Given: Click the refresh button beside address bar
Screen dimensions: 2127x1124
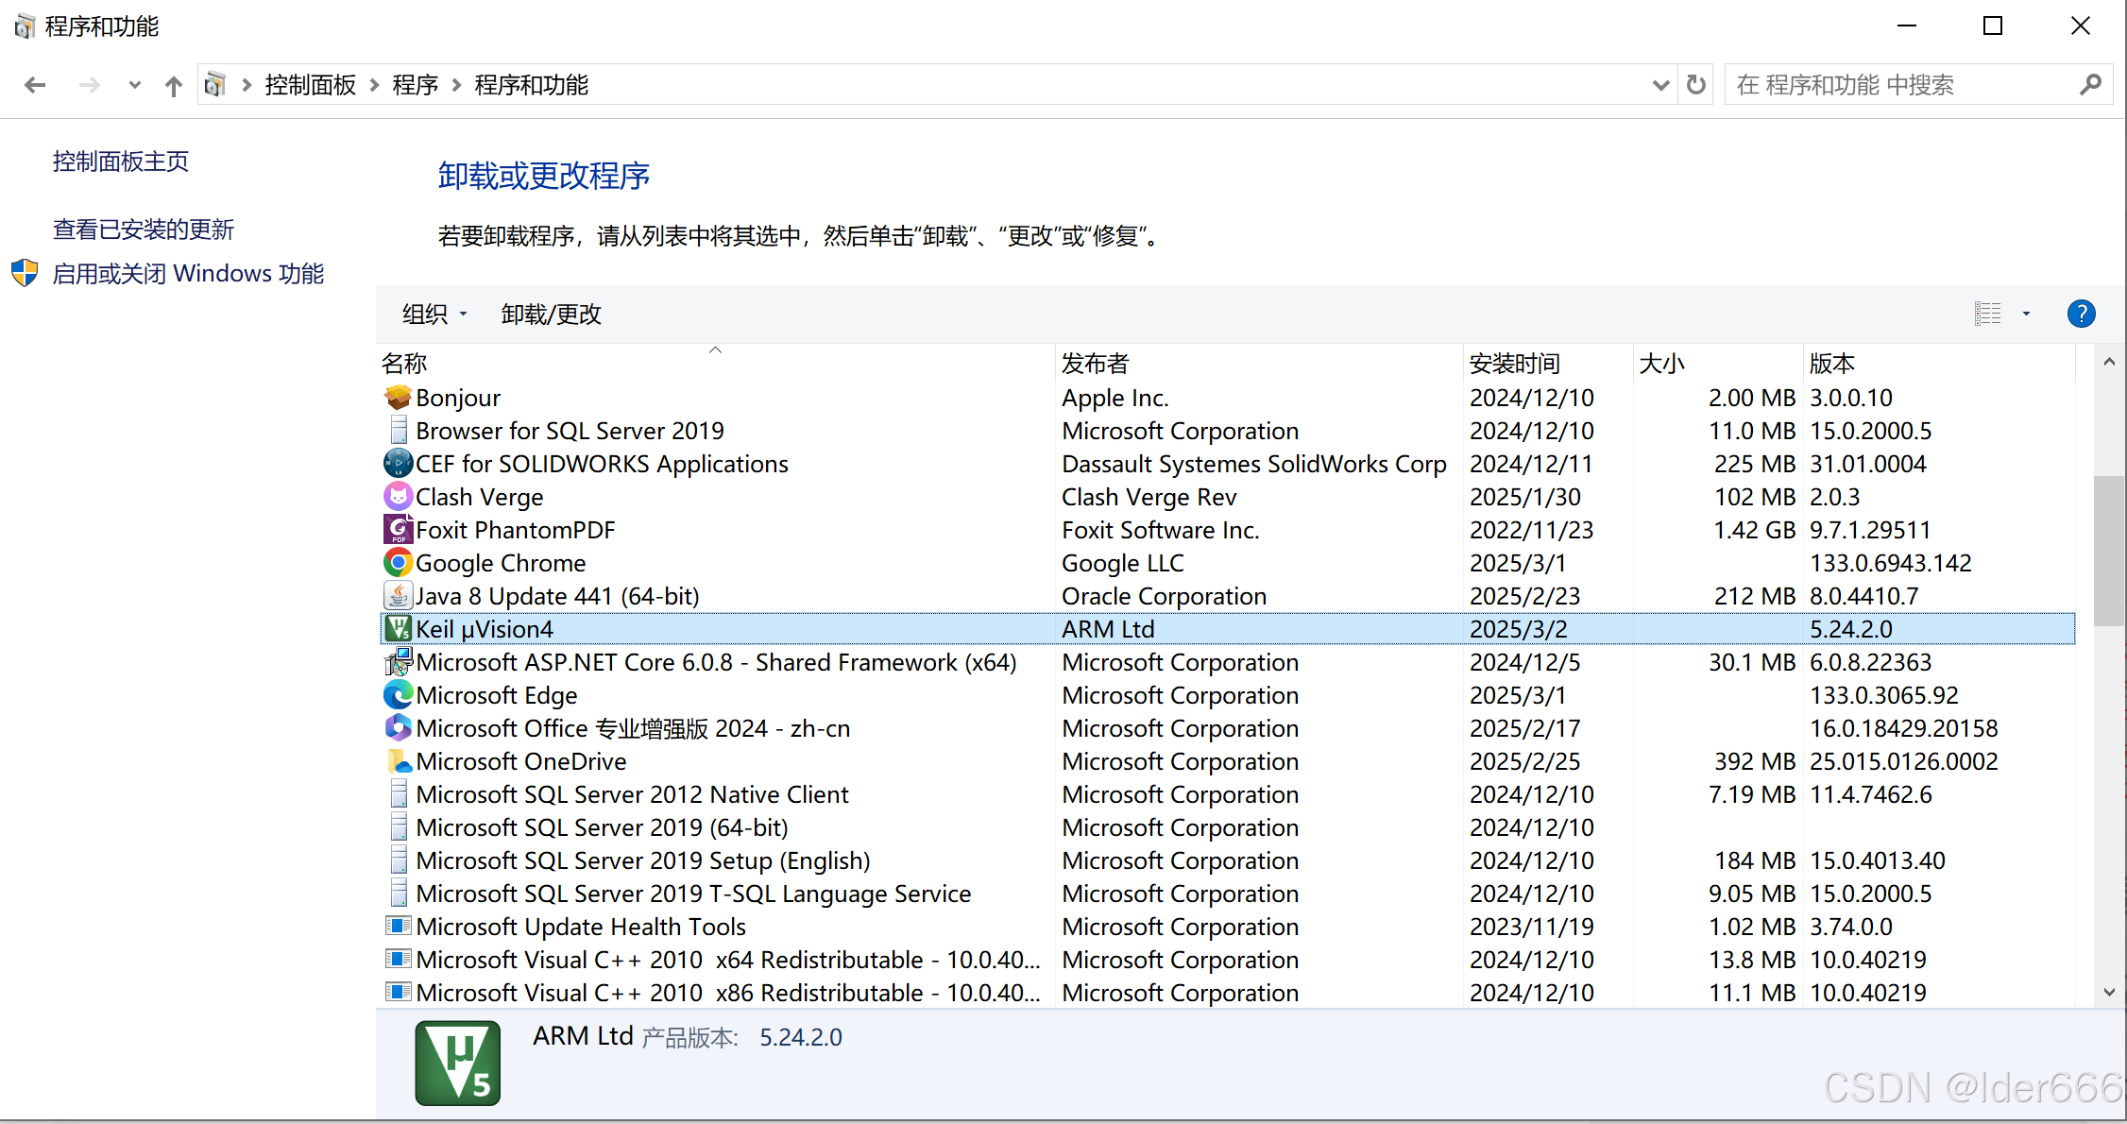Looking at the screenshot, I should (1696, 85).
